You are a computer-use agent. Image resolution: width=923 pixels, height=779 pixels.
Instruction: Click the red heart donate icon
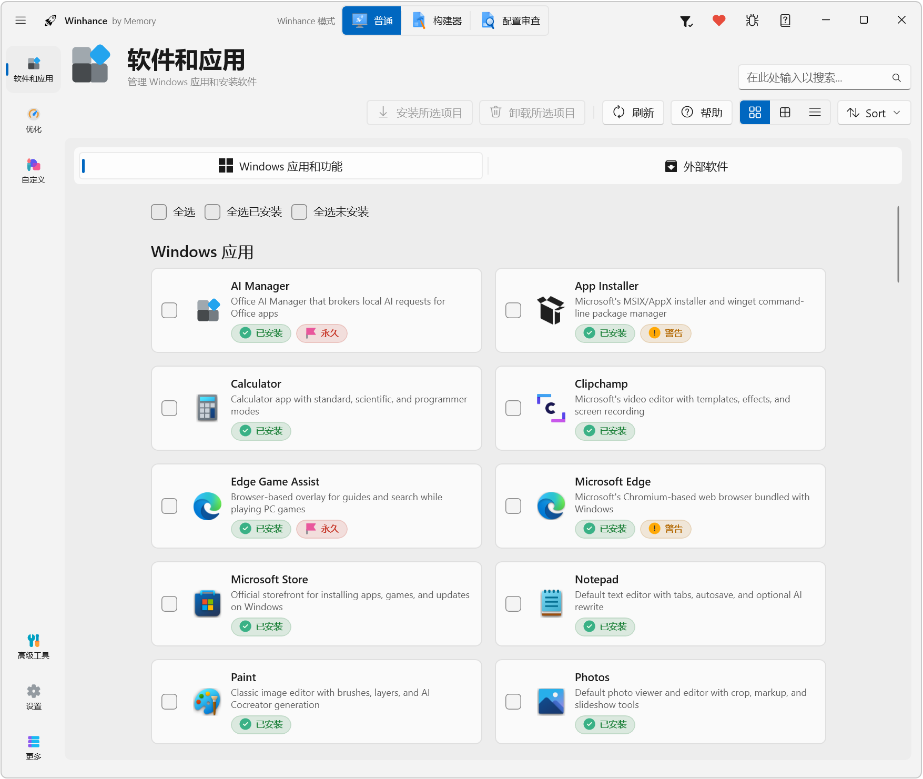coord(719,21)
